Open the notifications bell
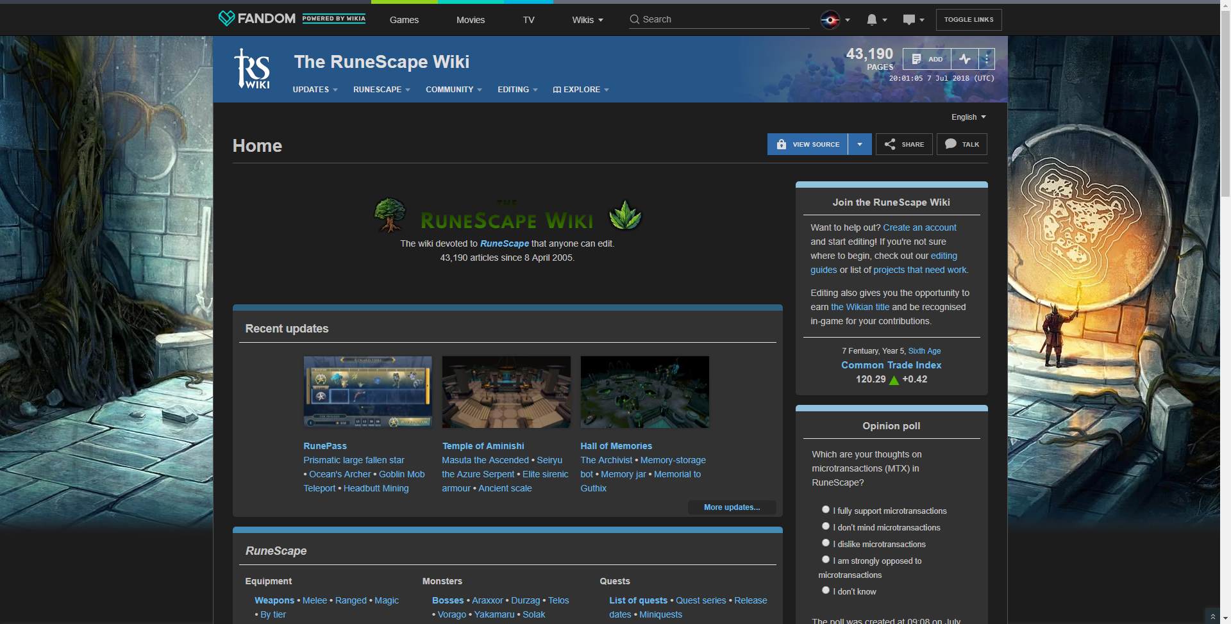 (871, 20)
